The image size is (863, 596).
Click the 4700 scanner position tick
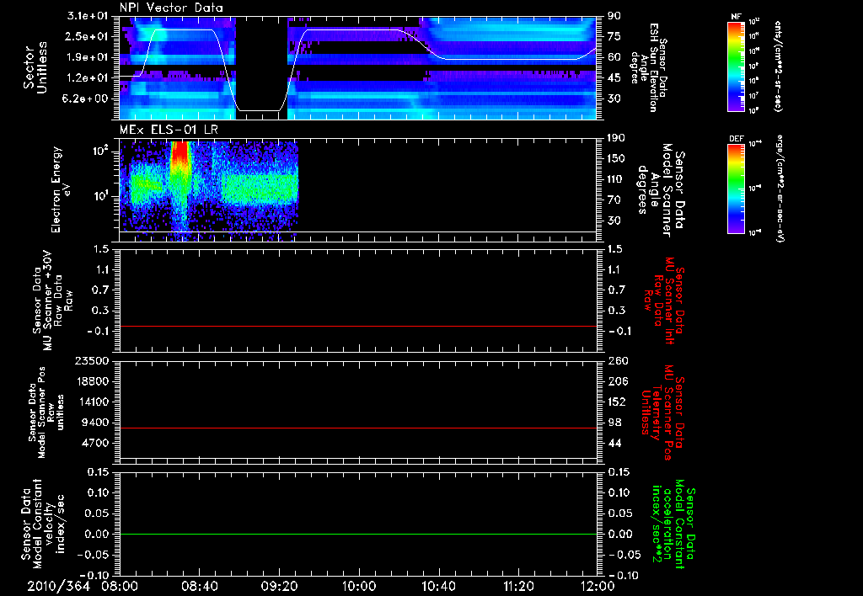[x=97, y=443]
